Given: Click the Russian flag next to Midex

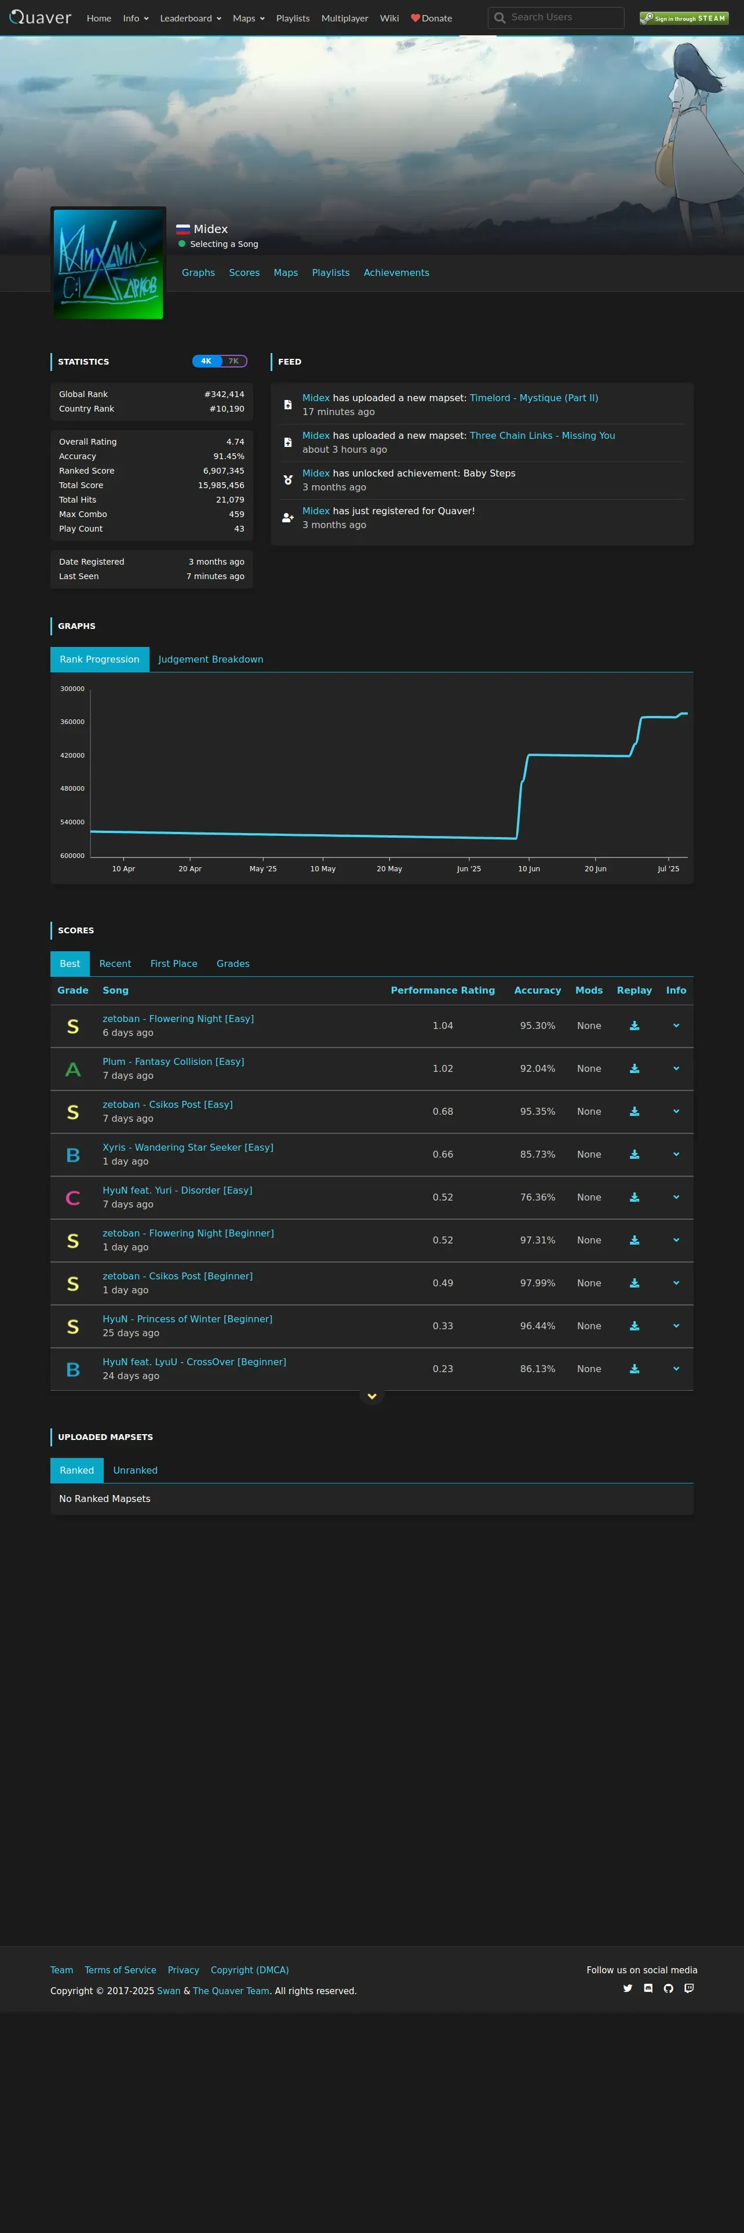Looking at the screenshot, I should 183,230.
